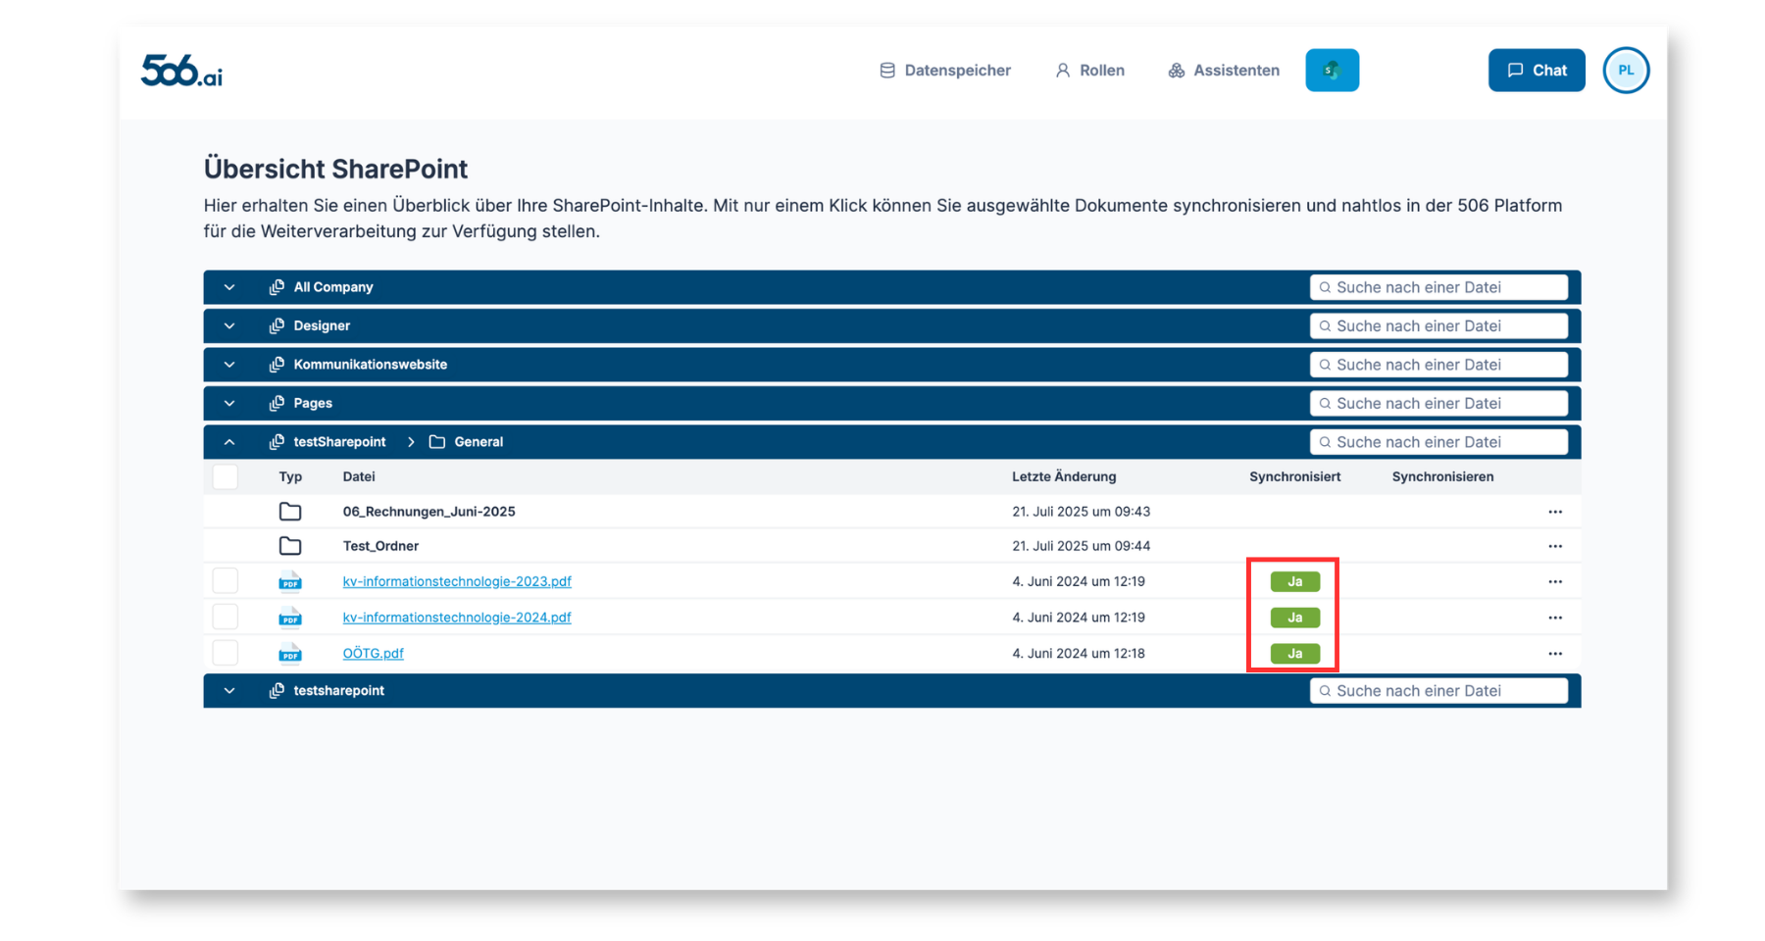This screenshot has height=941, width=1765.
Task: Focus file search field in Kommunikationswebsite row
Action: [1438, 365]
